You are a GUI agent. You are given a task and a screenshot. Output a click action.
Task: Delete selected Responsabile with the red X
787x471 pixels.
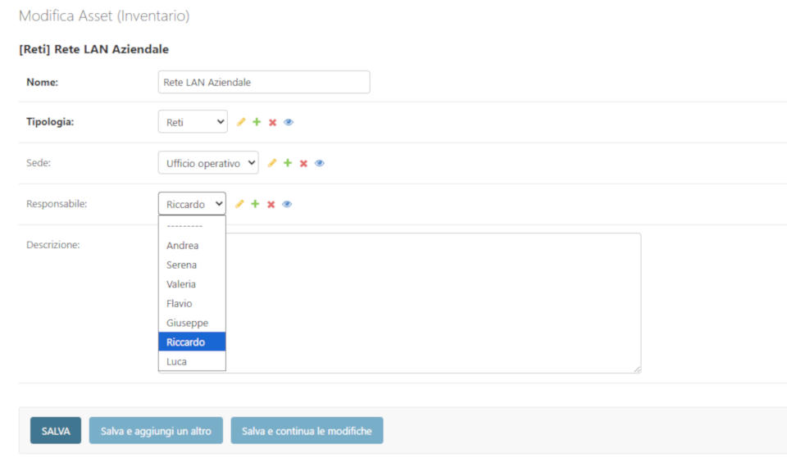pyautogui.click(x=271, y=204)
